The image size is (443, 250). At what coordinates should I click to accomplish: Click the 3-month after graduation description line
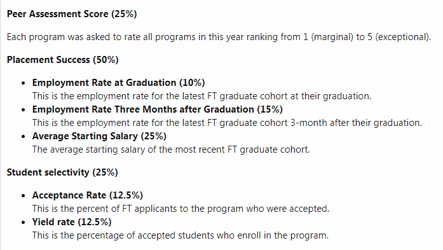(x=227, y=123)
